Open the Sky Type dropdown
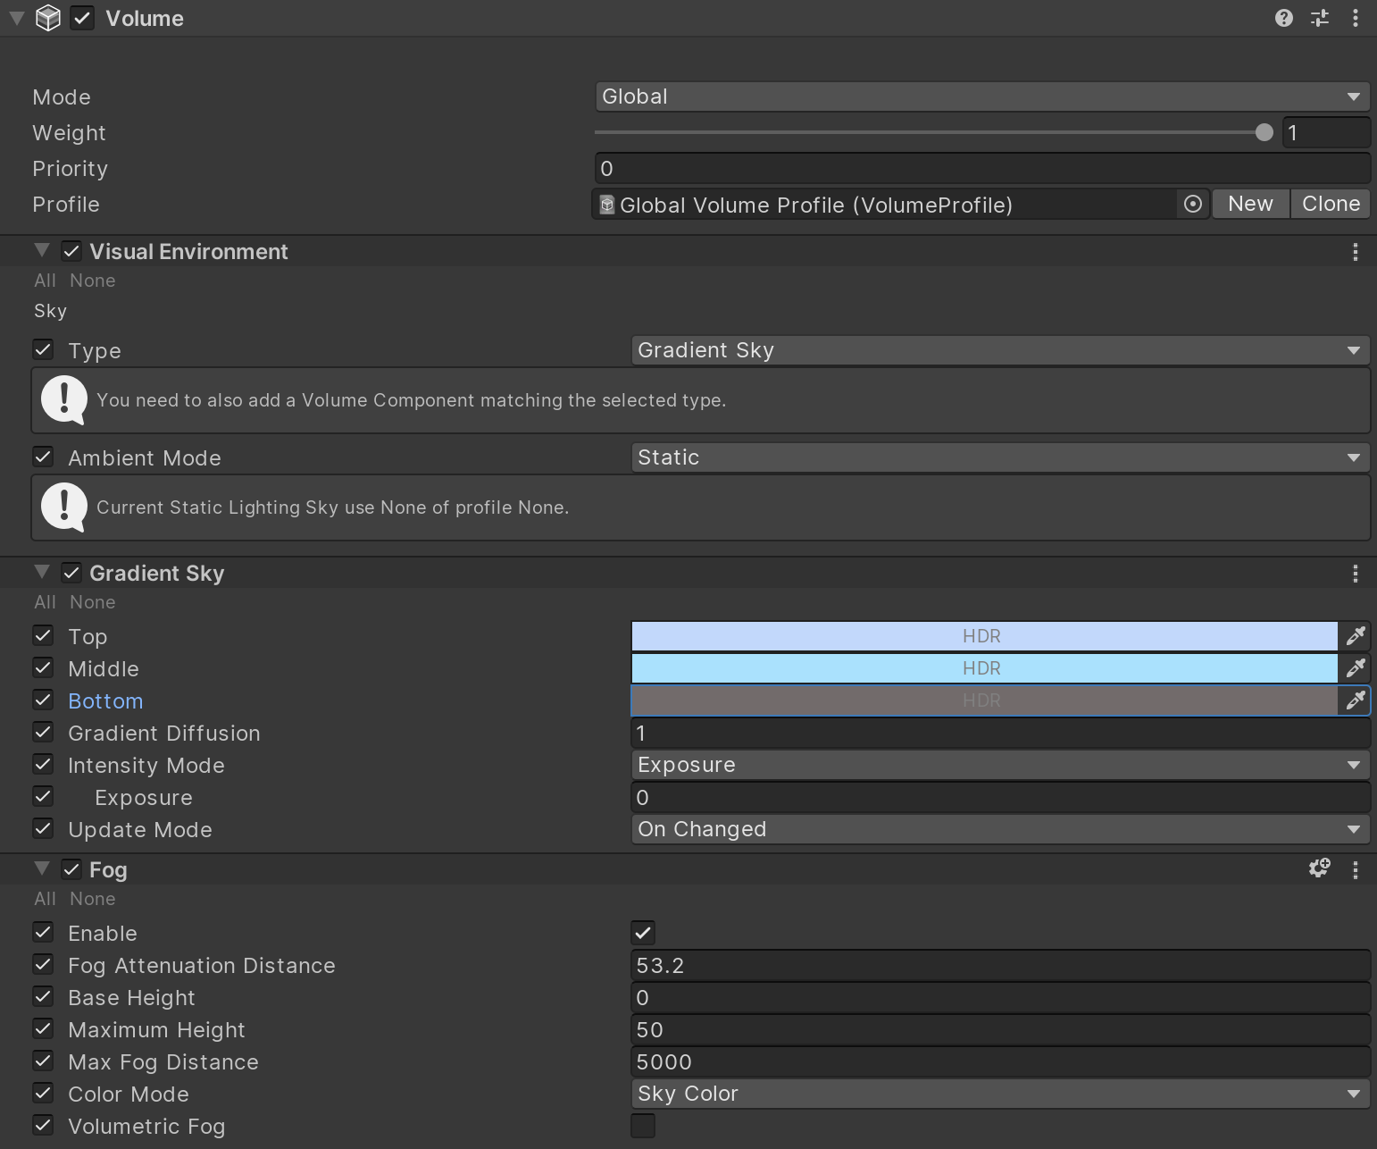Screen dimensions: 1377x1149 click(x=1000, y=350)
